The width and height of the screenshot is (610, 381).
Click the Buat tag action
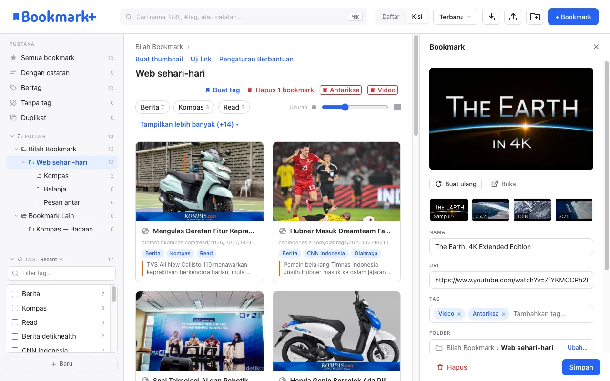[223, 90]
